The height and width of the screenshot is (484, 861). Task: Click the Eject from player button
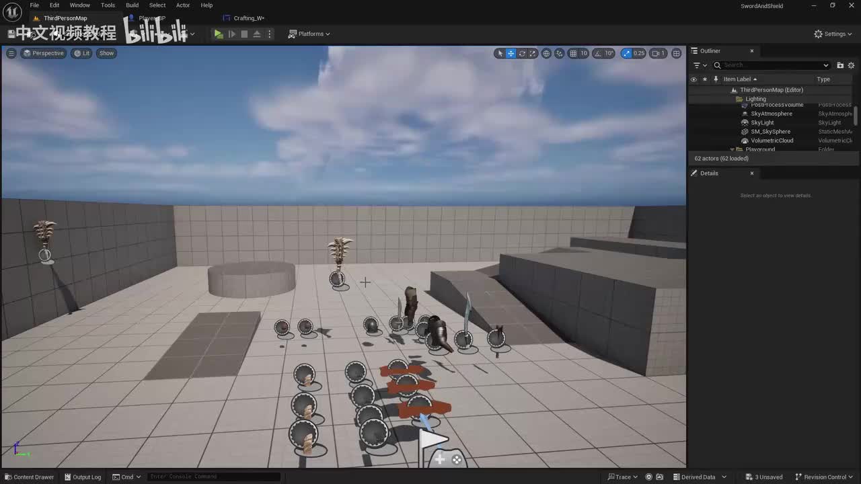point(257,34)
